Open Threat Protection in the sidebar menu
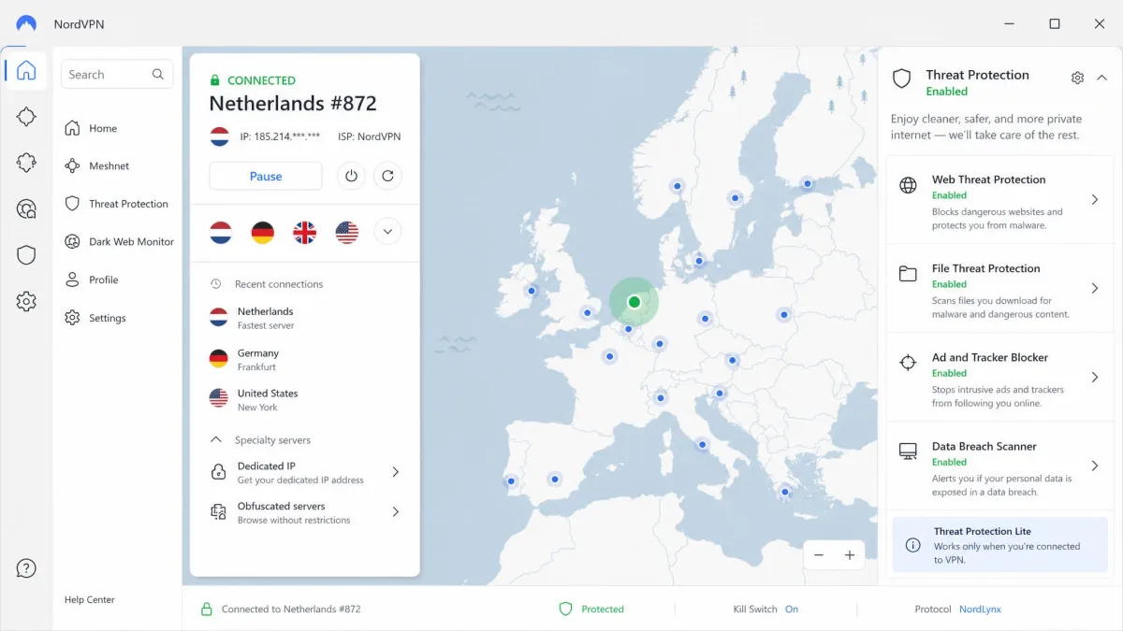The height and width of the screenshot is (631, 1123). pyautogui.click(x=117, y=204)
